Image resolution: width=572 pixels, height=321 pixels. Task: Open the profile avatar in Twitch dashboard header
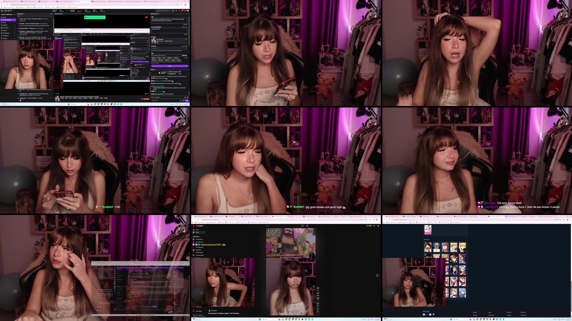(188, 11)
